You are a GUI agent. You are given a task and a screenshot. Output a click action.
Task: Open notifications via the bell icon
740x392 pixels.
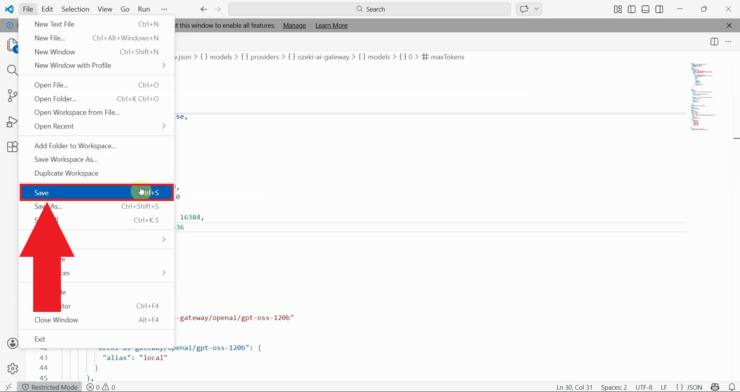[x=732, y=387]
